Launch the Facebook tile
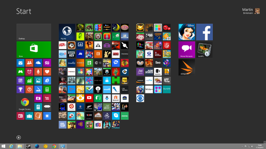The width and height of the screenshot is (266, 149). click(204, 32)
